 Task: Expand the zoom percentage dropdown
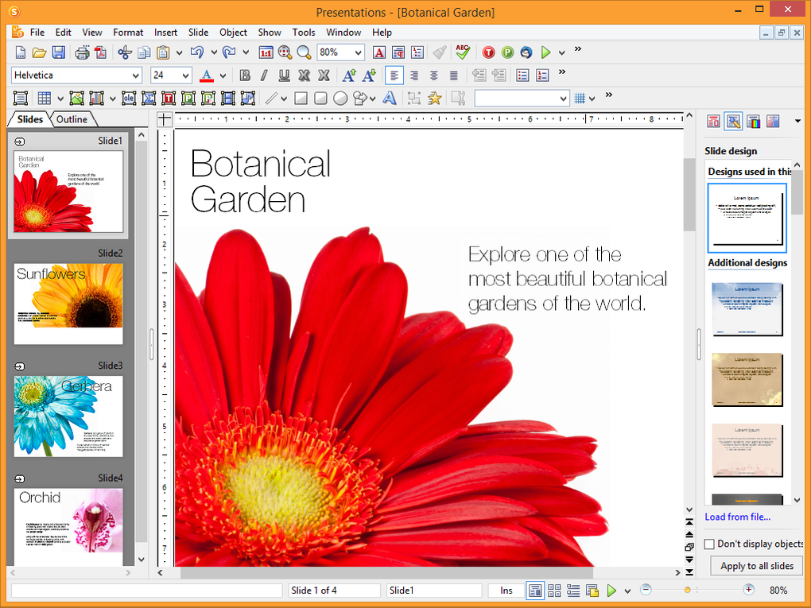coord(359,52)
